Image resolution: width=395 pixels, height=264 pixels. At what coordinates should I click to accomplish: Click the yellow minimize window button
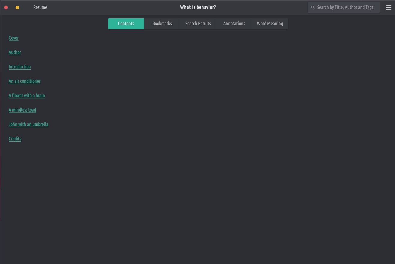tap(17, 7)
